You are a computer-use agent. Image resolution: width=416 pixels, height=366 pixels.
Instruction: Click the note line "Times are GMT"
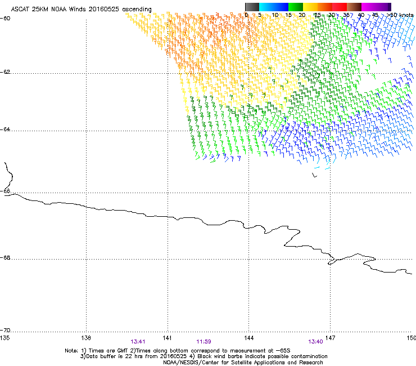tap(108, 351)
